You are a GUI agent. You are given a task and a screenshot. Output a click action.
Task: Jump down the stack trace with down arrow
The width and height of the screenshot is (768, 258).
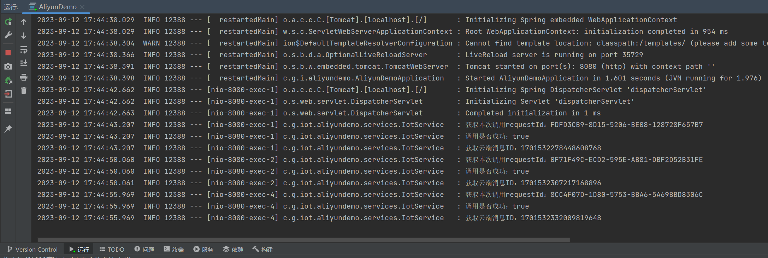(x=24, y=36)
